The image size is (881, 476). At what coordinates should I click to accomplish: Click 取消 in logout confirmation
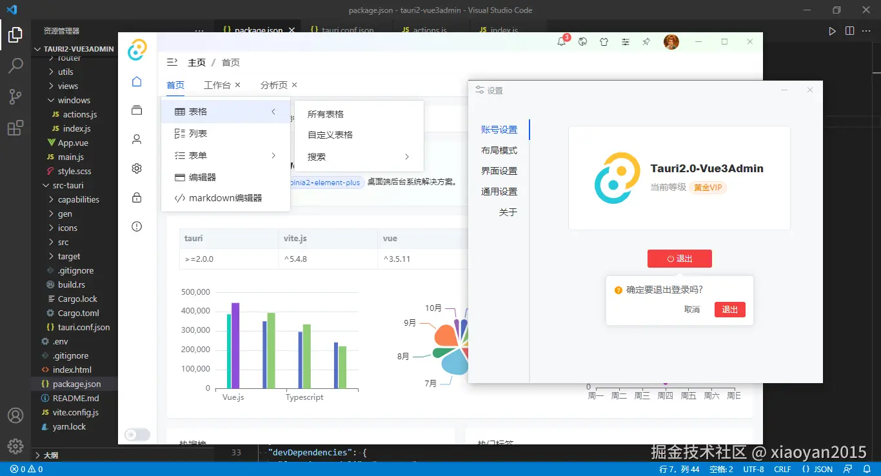tap(692, 310)
